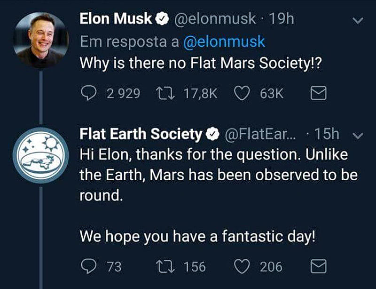The height and width of the screenshot is (289, 376).
Task: Click the 15h timestamp on the reply
Action: (x=327, y=134)
